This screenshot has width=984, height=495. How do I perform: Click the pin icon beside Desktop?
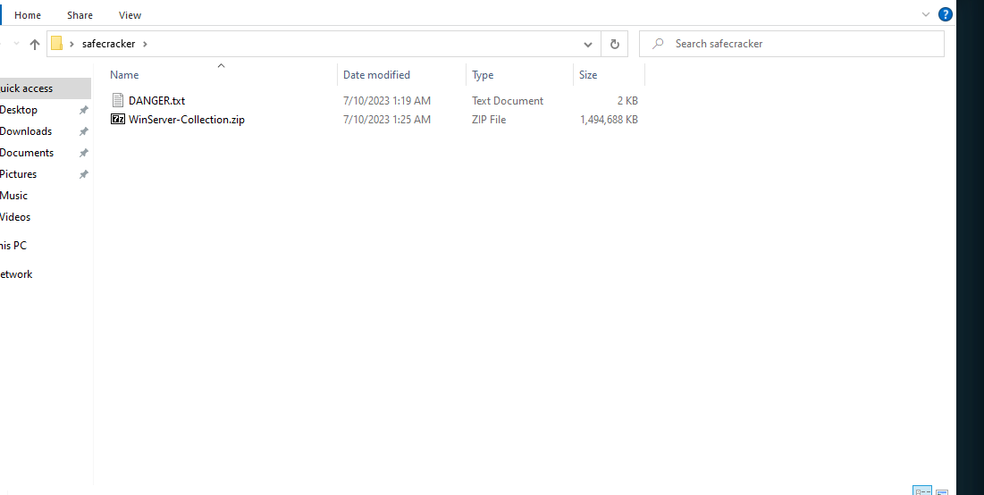pos(83,110)
